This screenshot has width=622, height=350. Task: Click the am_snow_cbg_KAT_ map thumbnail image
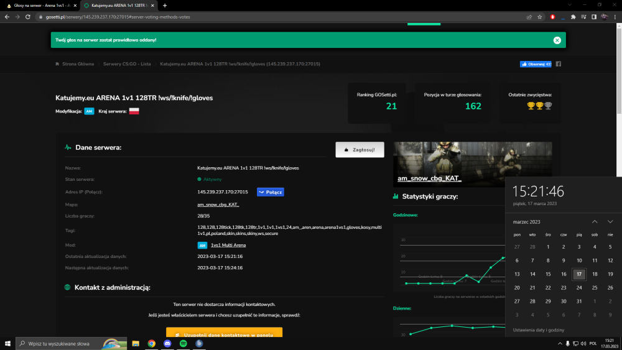(x=473, y=164)
